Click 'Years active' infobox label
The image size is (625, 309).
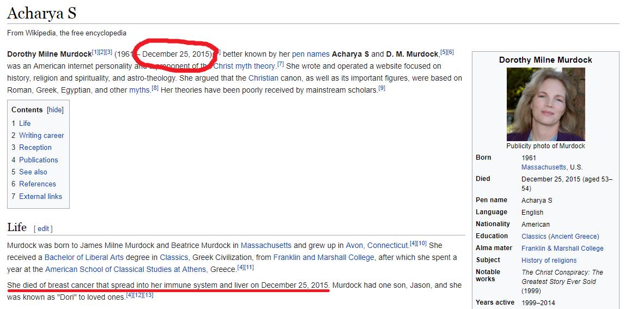point(495,302)
